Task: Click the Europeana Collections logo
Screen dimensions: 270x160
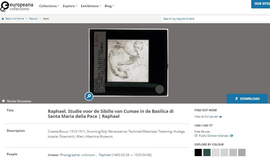Action: pyautogui.click(x=17, y=7)
